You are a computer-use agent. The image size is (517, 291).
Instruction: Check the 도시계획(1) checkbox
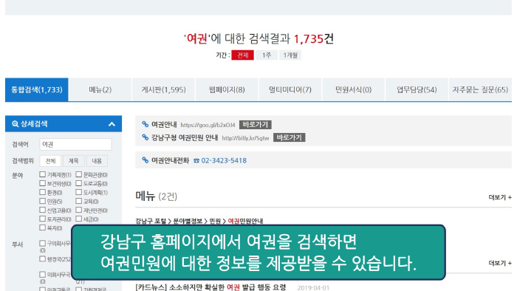pos(79,192)
